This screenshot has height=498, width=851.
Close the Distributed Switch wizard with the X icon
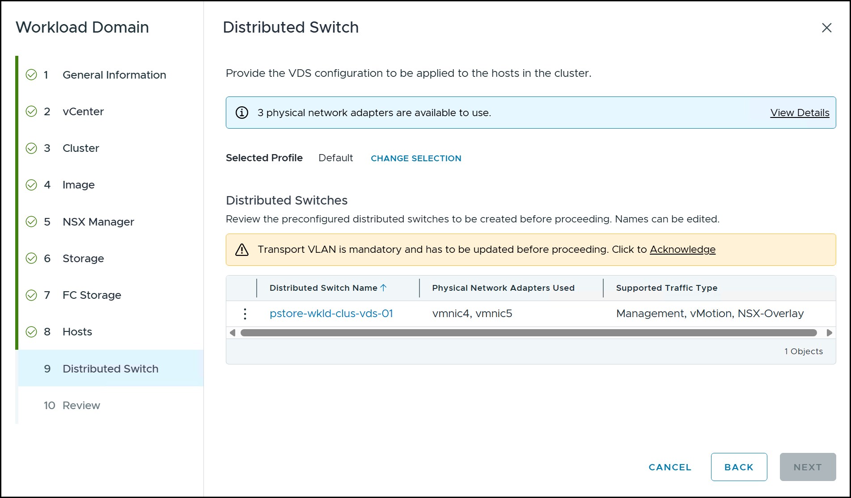point(826,28)
